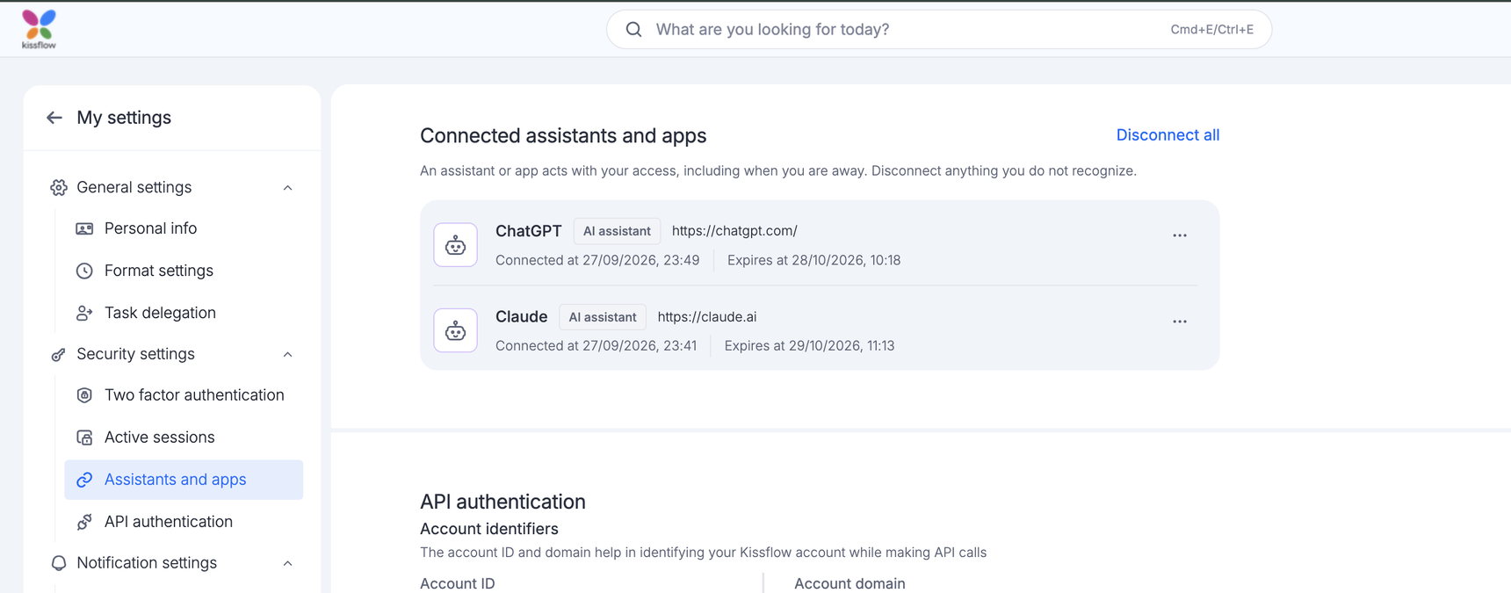Click the Account domain label
1511x593 pixels.
pos(849,583)
